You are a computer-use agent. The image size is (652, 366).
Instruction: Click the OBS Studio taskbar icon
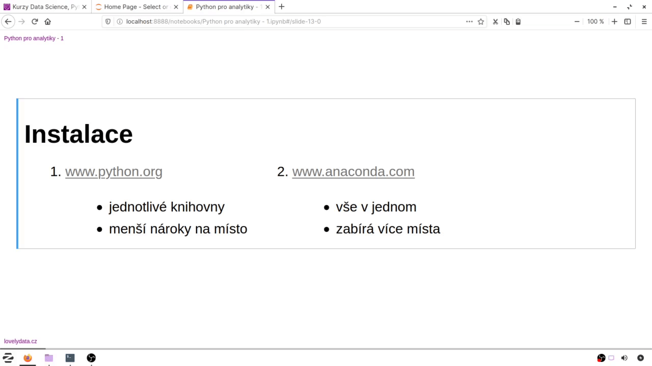[x=91, y=358]
